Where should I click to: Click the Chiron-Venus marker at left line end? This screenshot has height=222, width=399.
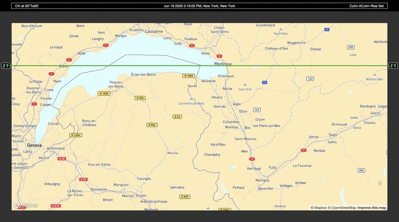pyautogui.click(x=6, y=66)
